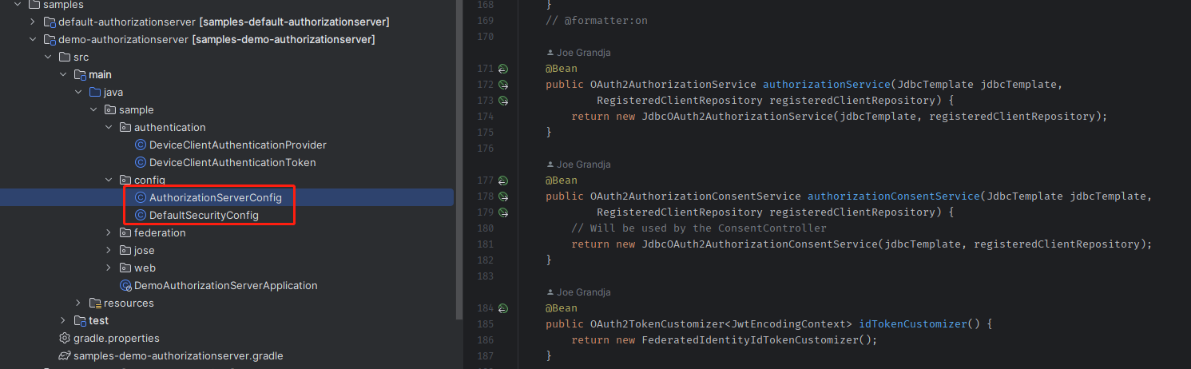Viewport: 1191px width, 369px height.
Task: Select gradle.properties in project tree
Action: 117,338
